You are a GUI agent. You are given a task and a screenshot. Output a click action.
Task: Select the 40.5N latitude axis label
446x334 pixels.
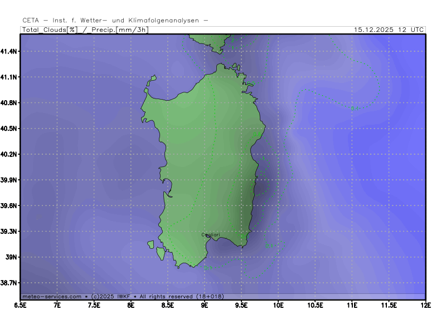coord(9,129)
